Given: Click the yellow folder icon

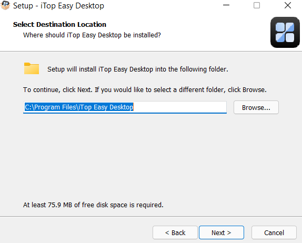Looking at the screenshot, I should 32,68.
